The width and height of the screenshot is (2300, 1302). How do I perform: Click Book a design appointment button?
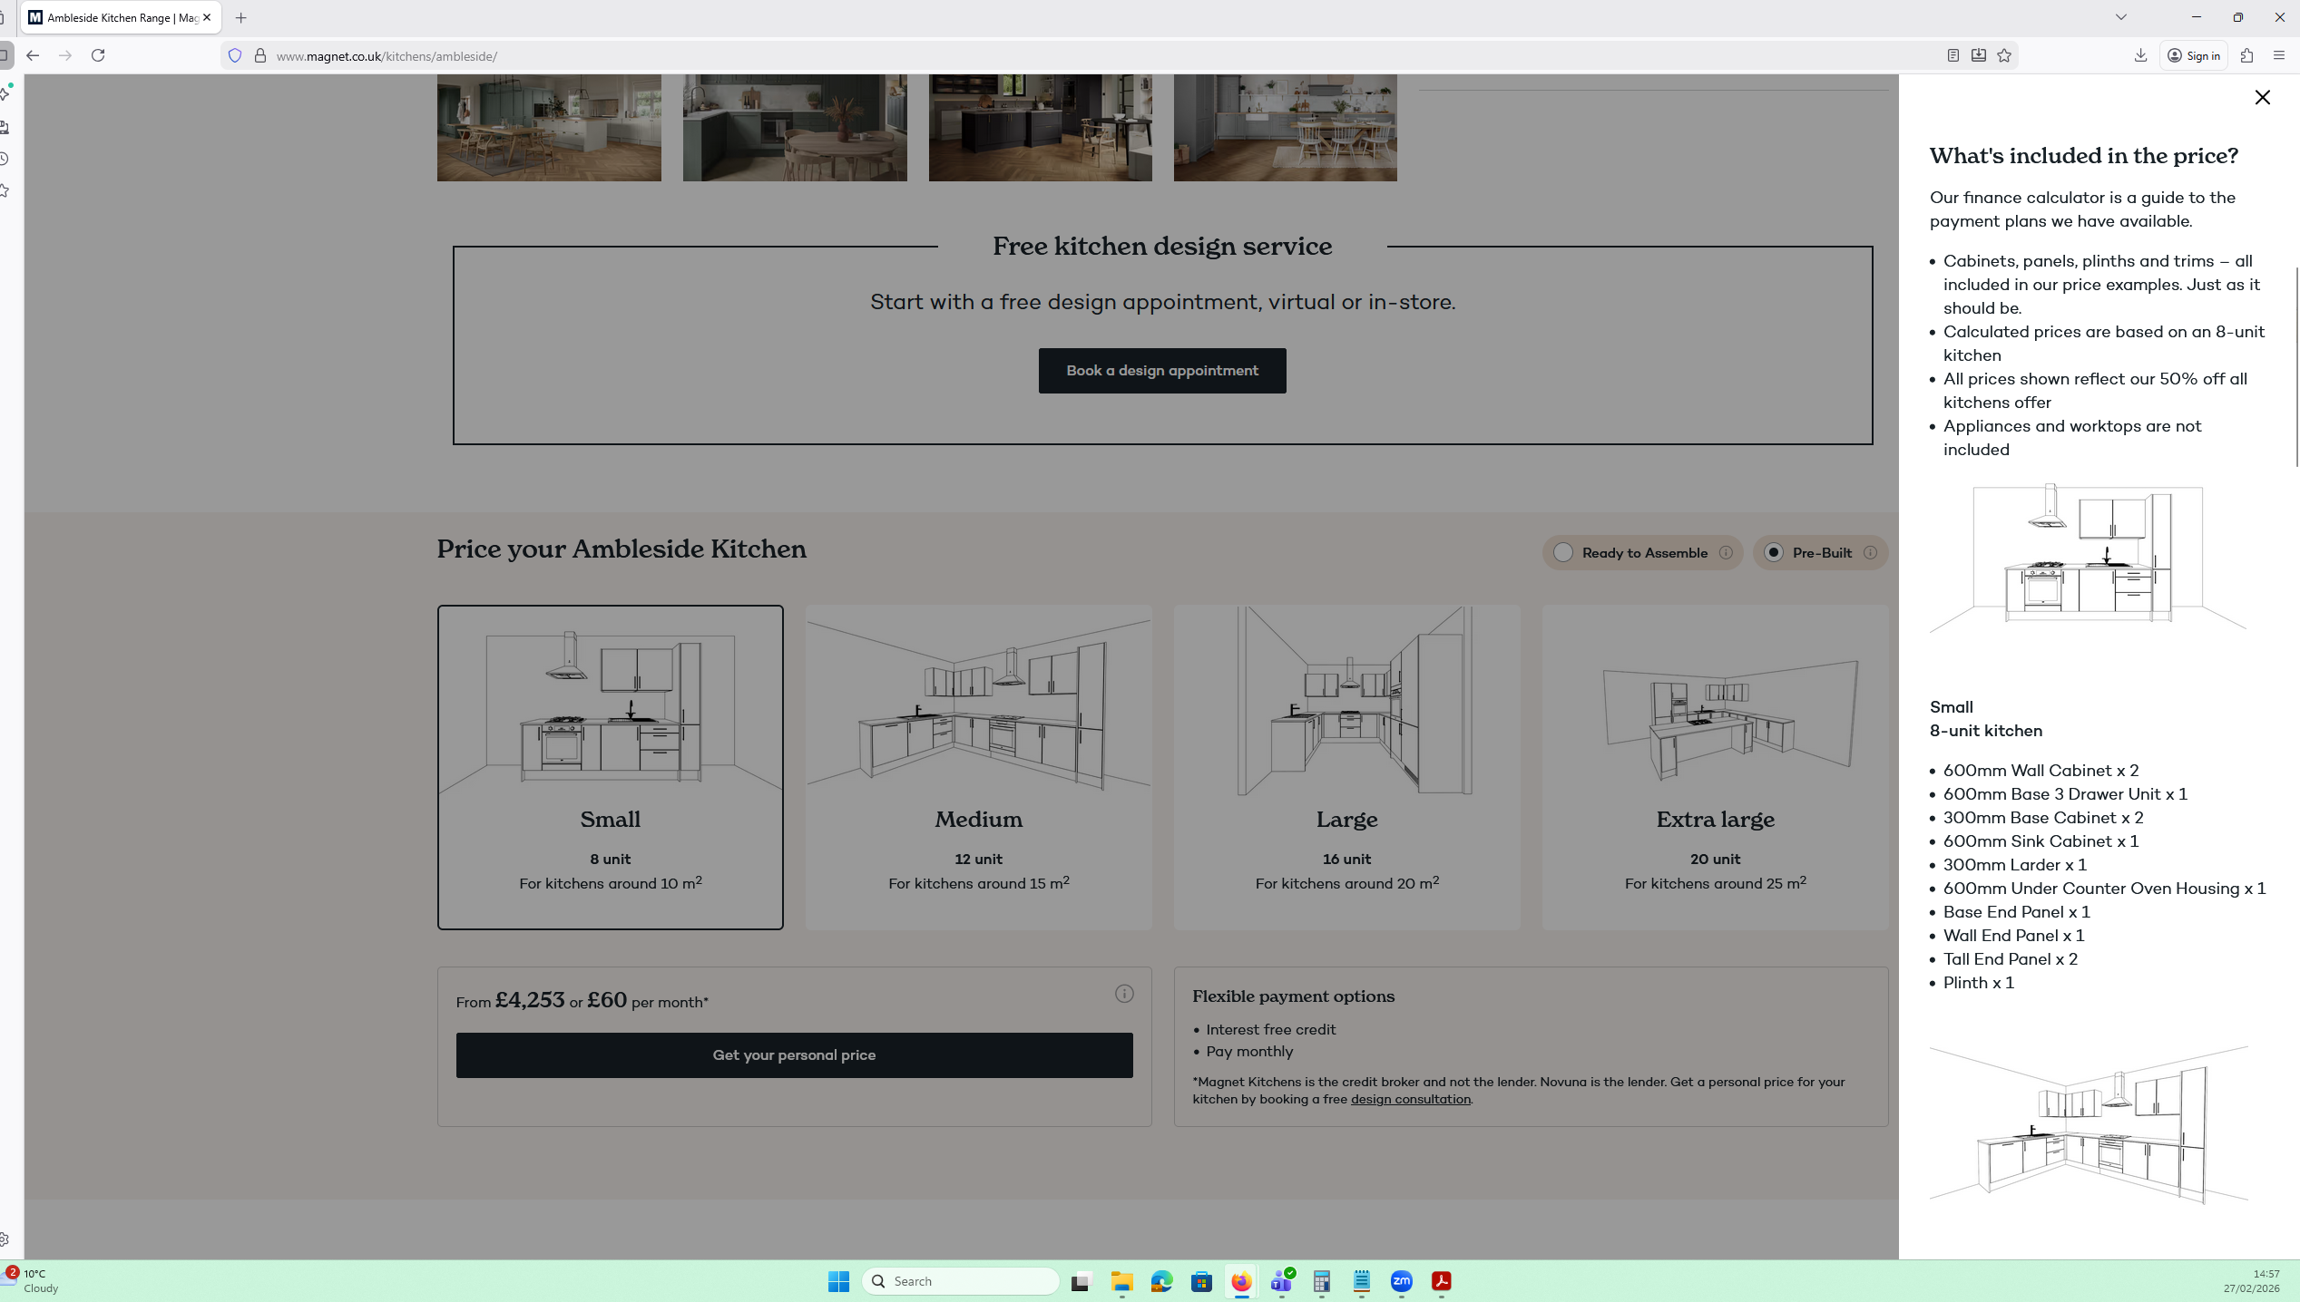pyautogui.click(x=1161, y=371)
